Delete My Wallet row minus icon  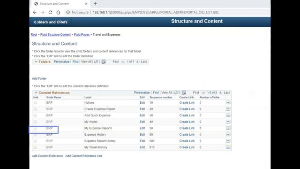[228, 122]
